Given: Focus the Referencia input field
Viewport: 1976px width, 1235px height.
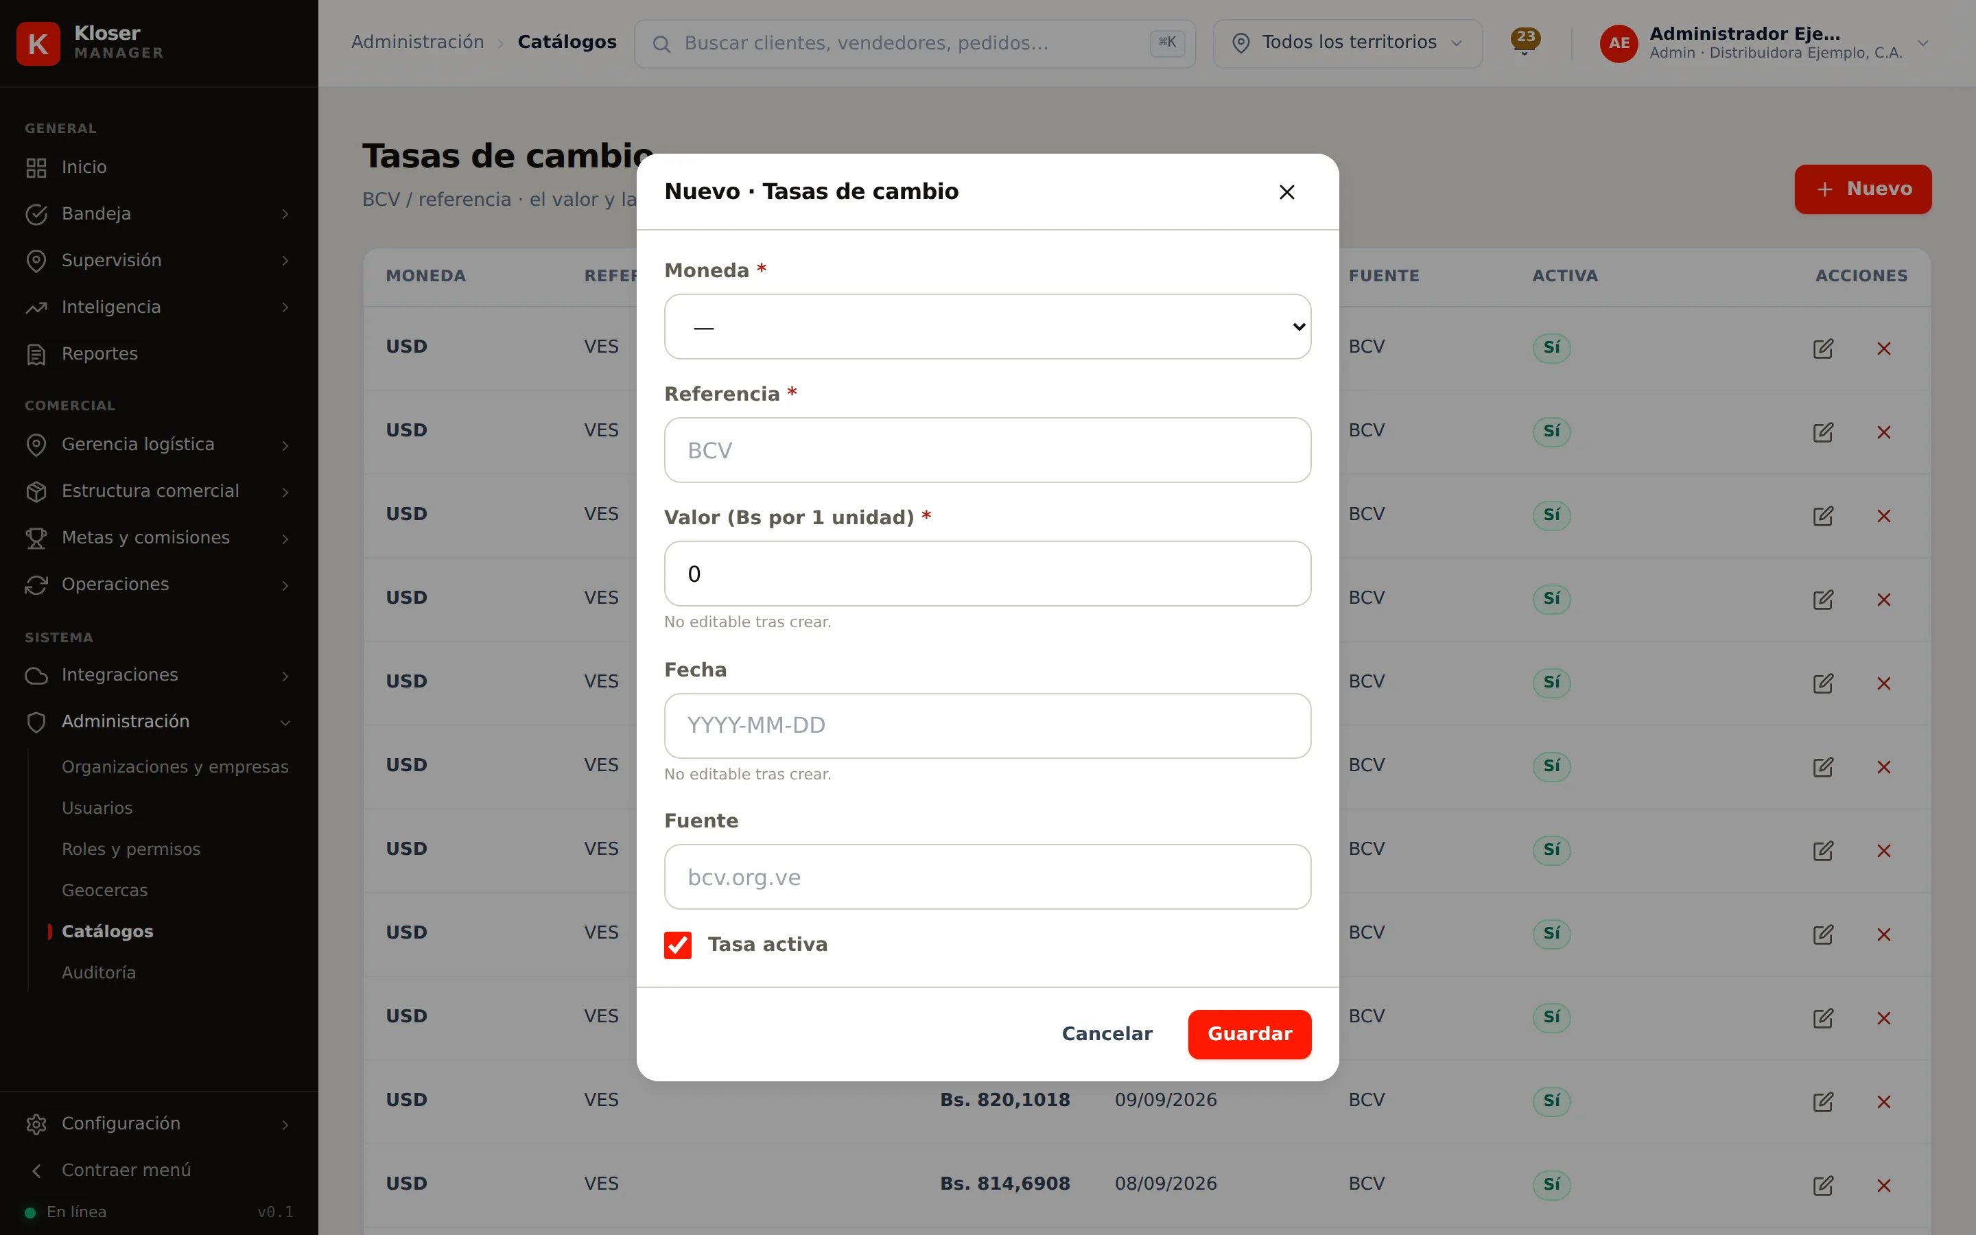Looking at the screenshot, I should [987, 450].
